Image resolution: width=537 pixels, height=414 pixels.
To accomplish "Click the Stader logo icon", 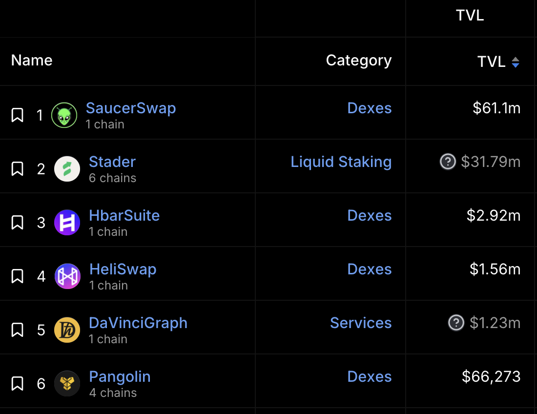I will click(x=67, y=169).
